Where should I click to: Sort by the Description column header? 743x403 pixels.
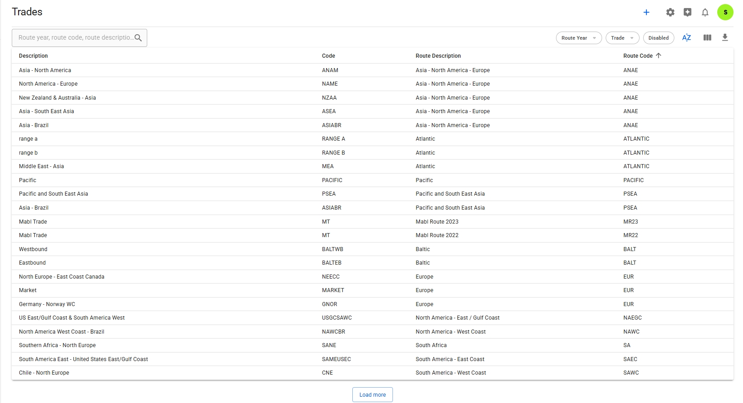tap(33, 56)
